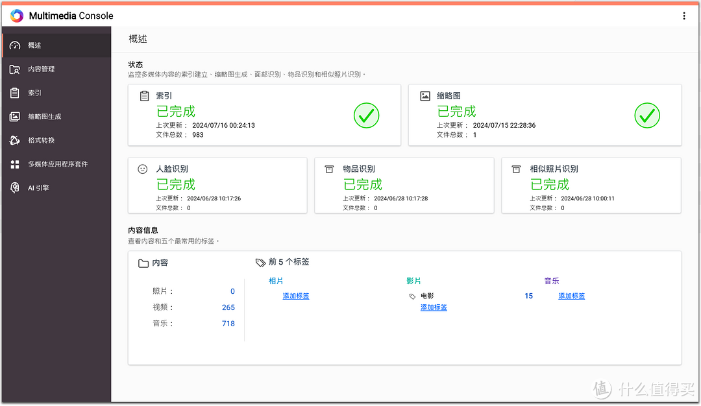Screen dimensions: 701x406
Task: Click 添加标签 under 相片
Action: (295, 295)
